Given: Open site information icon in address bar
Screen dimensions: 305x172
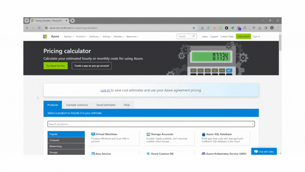Looking at the screenshot, I should click(46, 28).
